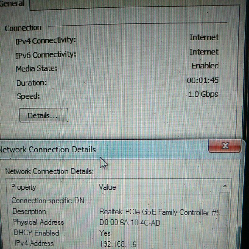Click the IPv4 Connectivity label
This screenshot has height=249, width=249.
click(45, 41)
